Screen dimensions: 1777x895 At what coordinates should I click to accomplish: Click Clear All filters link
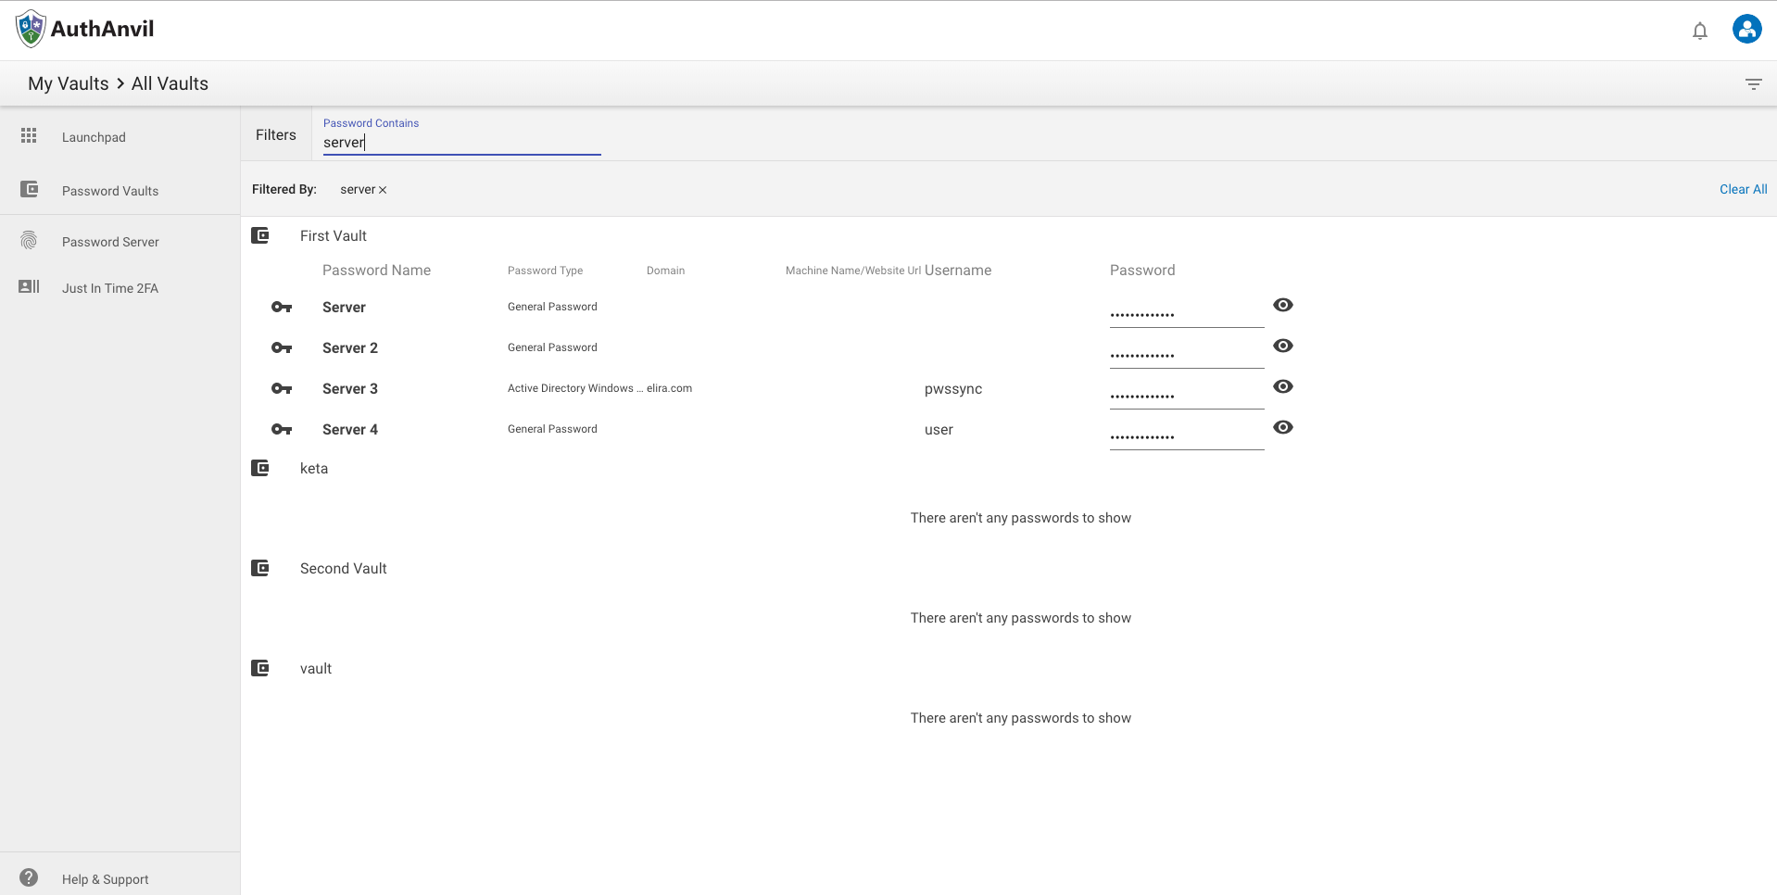[x=1743, y=189]
